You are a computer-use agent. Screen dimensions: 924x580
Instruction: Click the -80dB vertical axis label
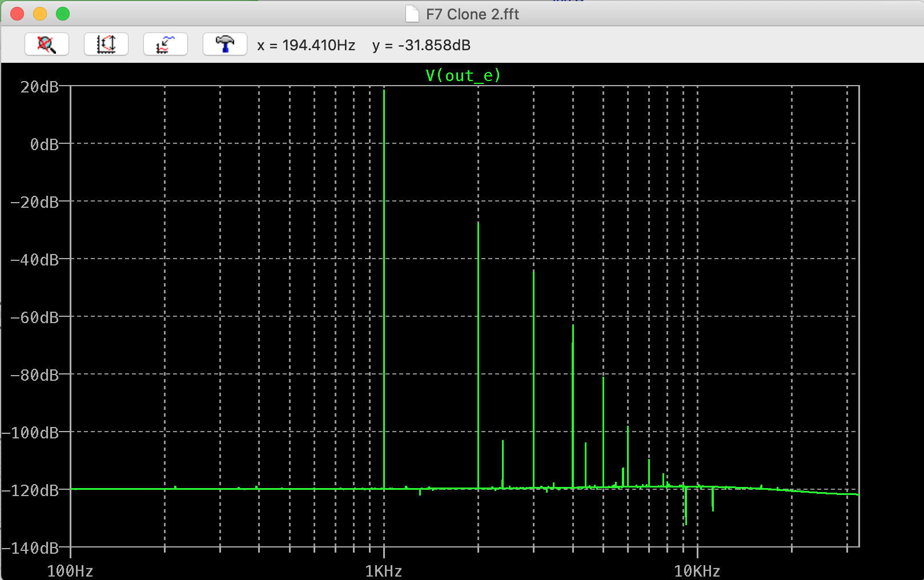point(35,375)
